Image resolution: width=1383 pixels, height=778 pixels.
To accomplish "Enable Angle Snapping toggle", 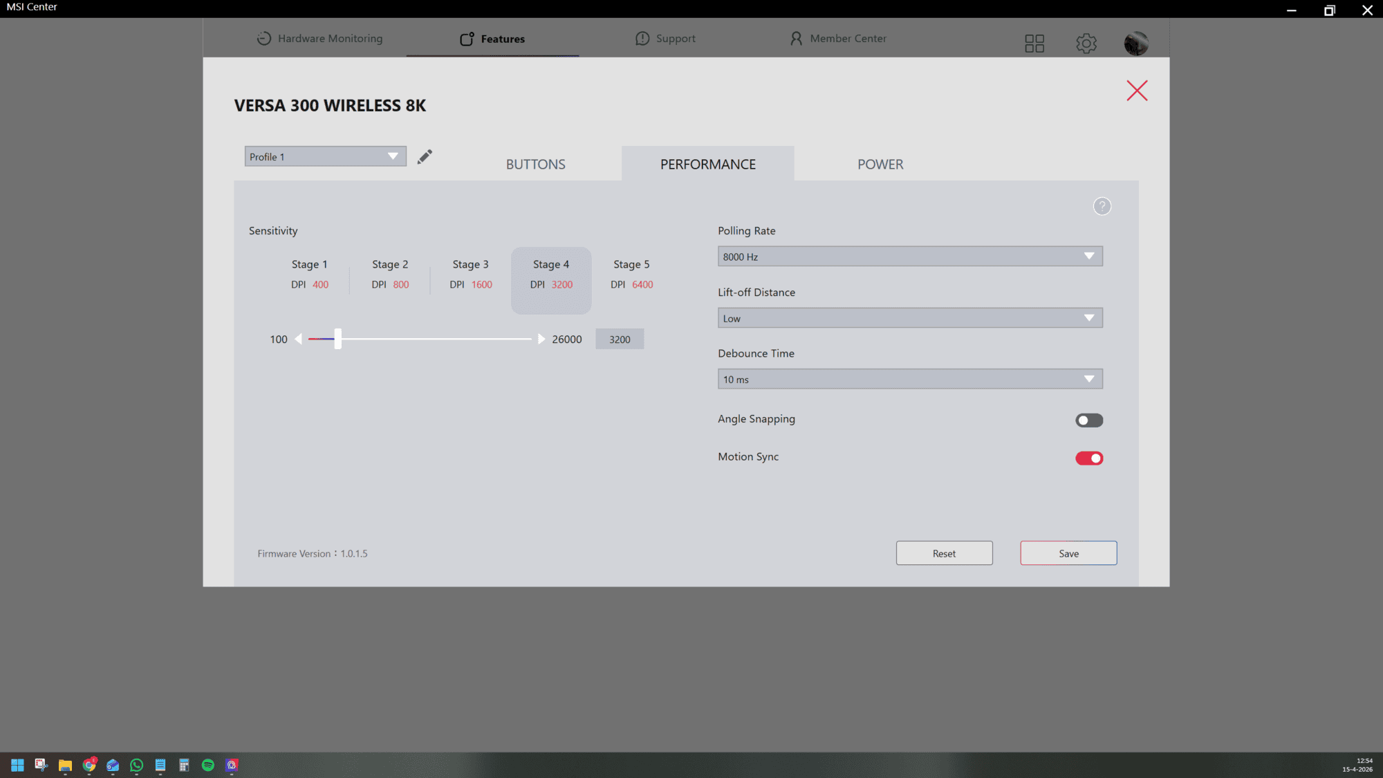I will 1088,420.
